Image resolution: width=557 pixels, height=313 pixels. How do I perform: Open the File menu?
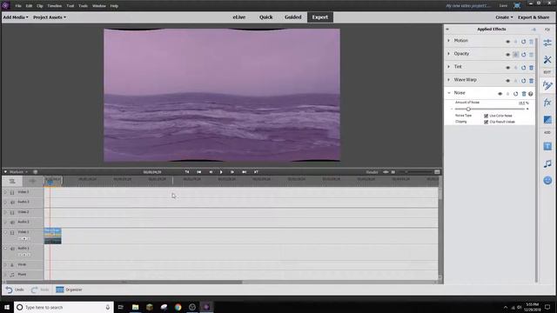[x=18, y=6]
